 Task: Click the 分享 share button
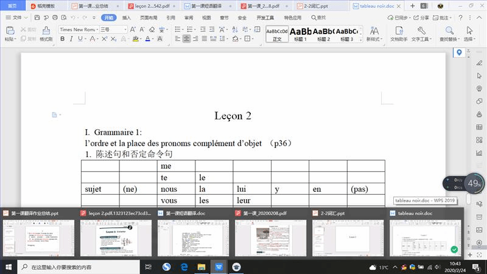[421, 18]
